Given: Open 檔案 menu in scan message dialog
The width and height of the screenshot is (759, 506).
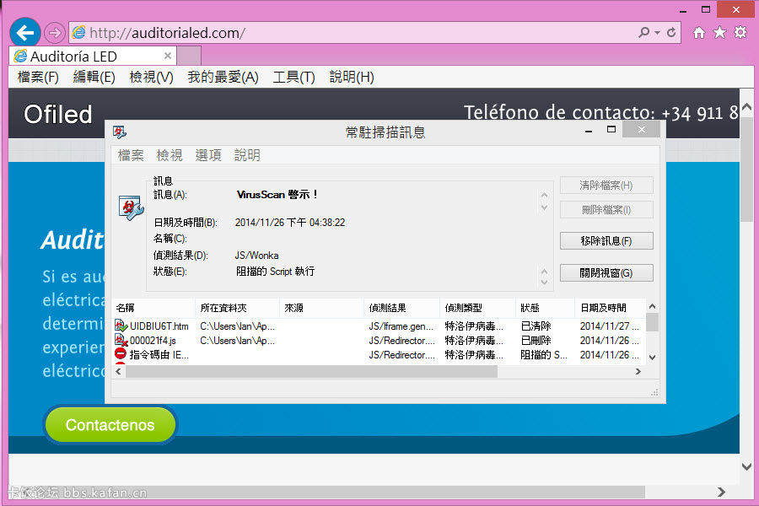Looking at the screenshot, I should tap(131, 155).
